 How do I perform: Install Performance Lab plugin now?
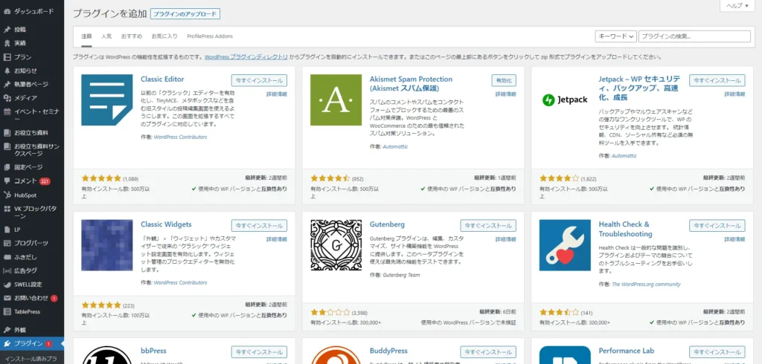pyautogui.click(x=717, y=352)
